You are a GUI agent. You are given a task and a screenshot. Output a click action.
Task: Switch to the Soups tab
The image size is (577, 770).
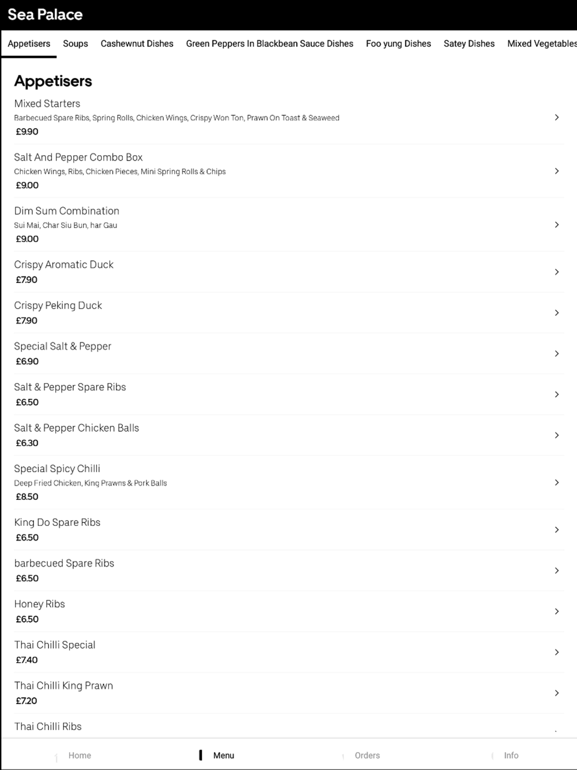pos(76,44)
